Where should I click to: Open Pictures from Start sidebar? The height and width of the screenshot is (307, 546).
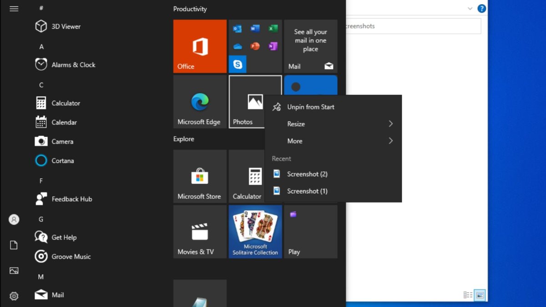[x=14, y=271]
